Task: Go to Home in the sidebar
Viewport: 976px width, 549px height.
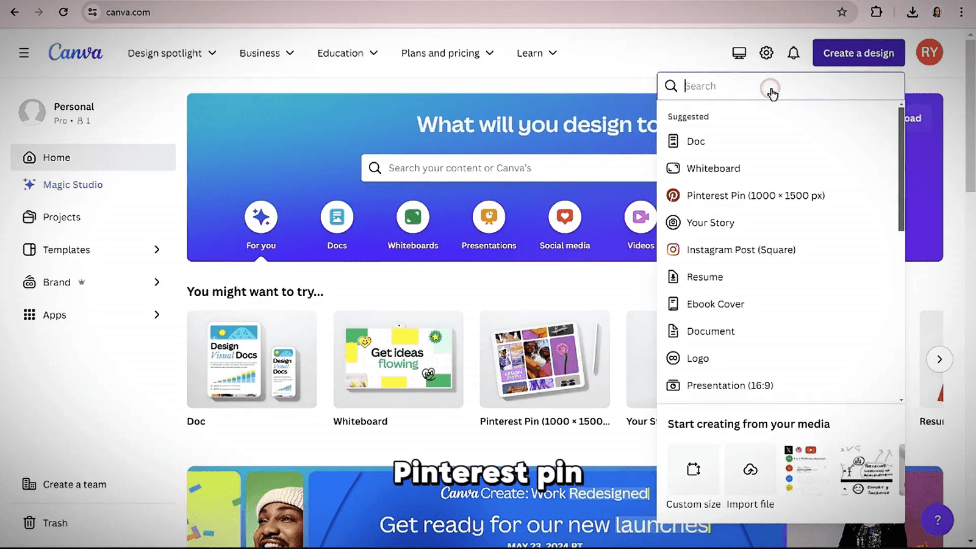Action: (x=93, y=157)
